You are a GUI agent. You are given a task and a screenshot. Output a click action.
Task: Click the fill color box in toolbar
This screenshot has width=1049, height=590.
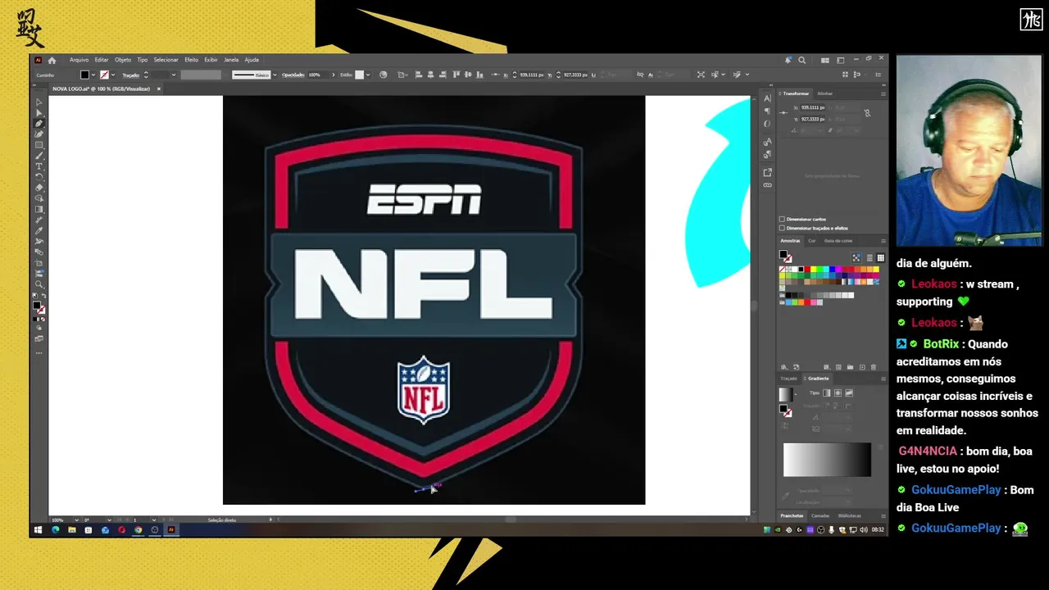pos(37,306)
